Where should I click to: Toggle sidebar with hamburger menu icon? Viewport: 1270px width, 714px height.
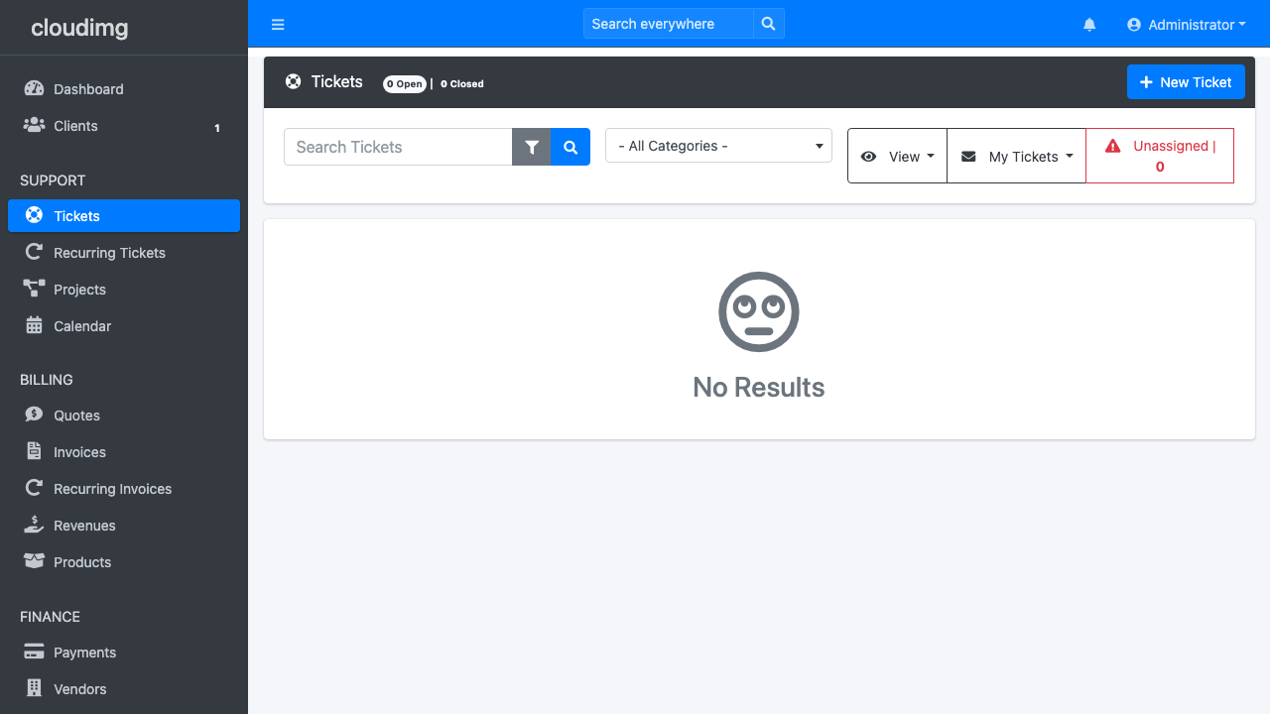[x=278, y=24]
